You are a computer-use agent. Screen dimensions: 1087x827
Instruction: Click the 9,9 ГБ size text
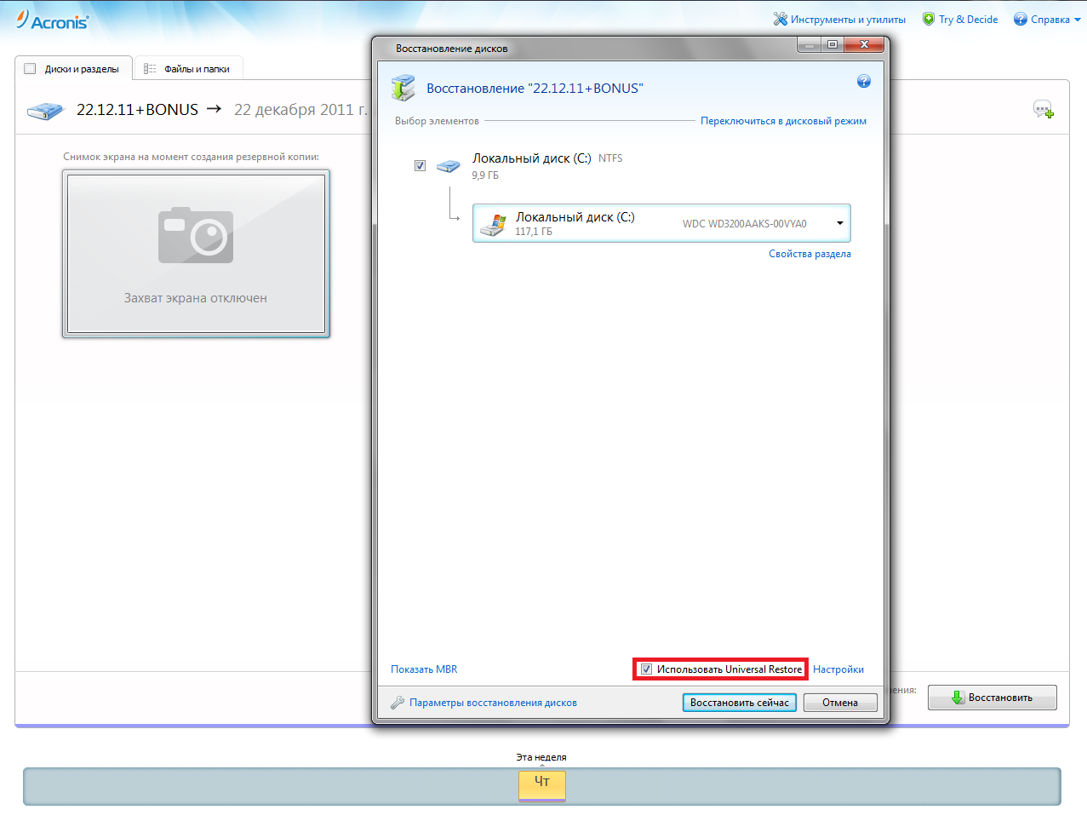(x=485, y=175)
